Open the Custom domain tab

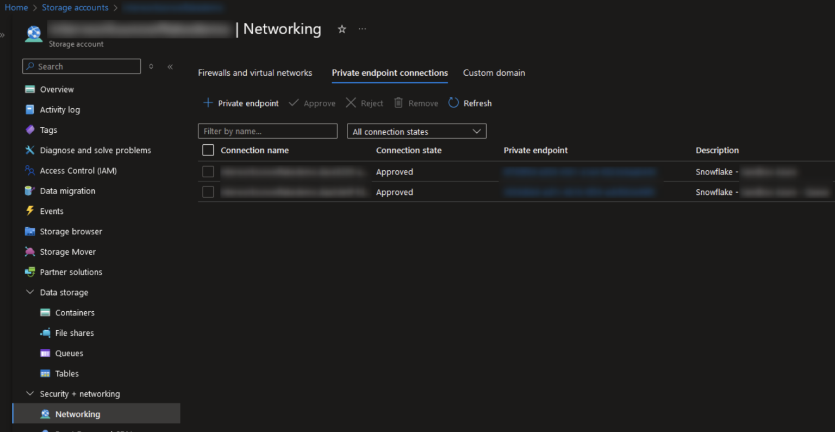pyautogui.click(x=494, y=72)
